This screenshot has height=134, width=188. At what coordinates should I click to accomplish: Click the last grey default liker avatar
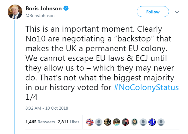161,122
